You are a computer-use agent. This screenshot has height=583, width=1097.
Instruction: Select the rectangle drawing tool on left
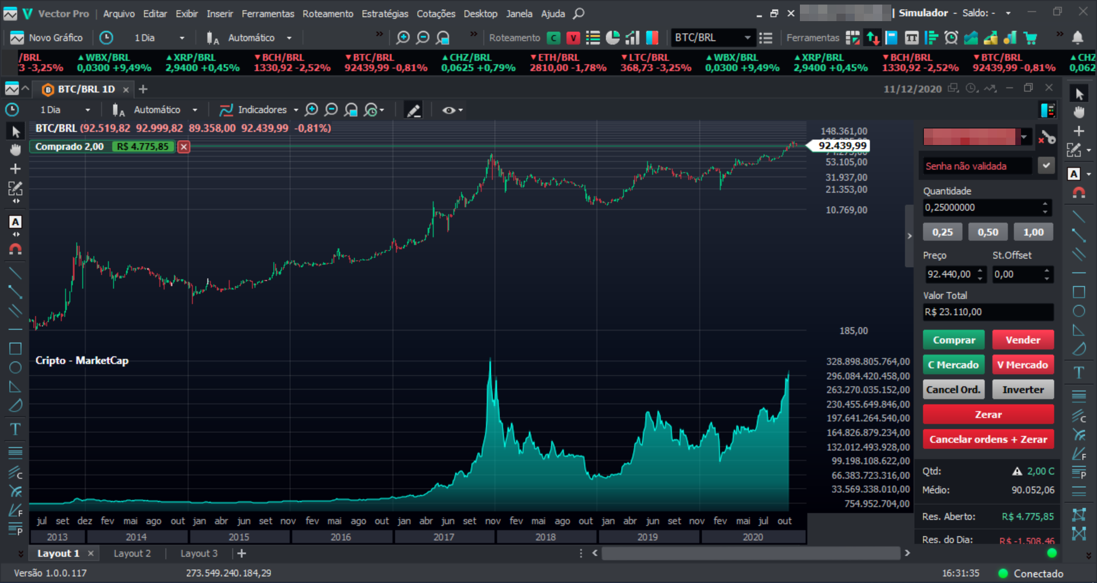point(15,348)
